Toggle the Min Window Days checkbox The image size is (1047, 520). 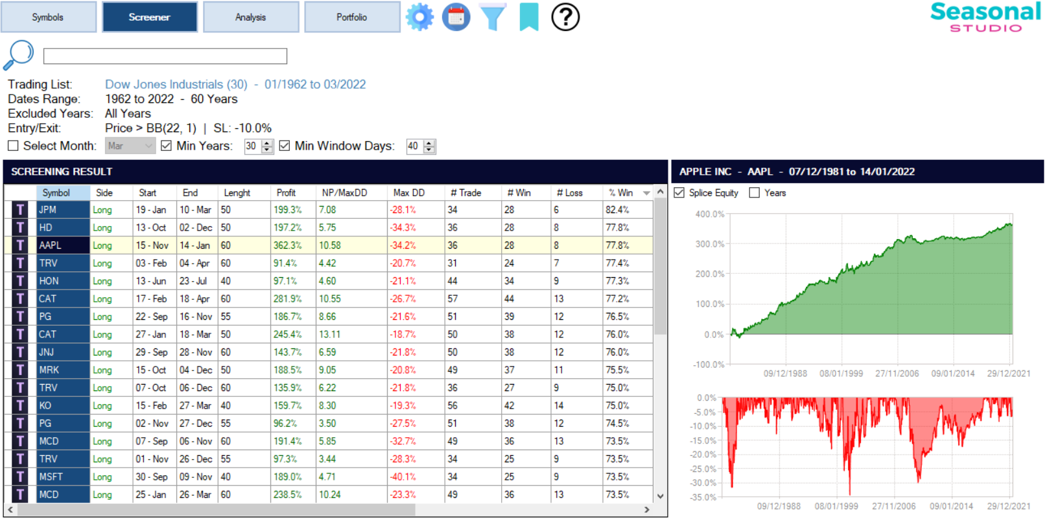click(284, 146)
